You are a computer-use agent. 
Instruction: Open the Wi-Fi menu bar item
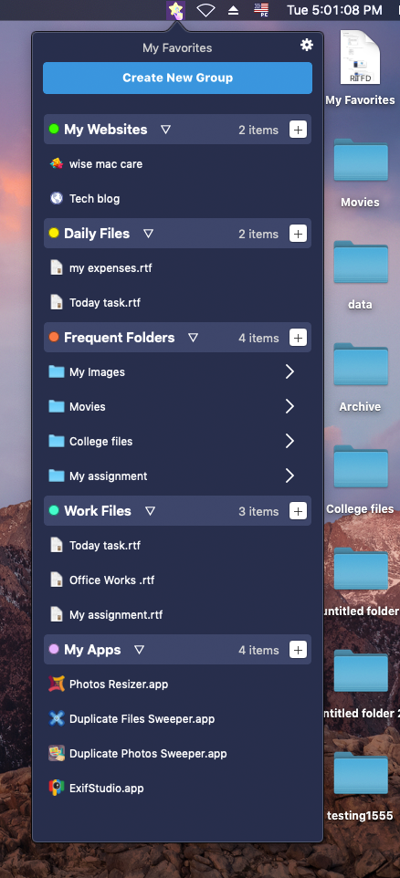(206, 10)
